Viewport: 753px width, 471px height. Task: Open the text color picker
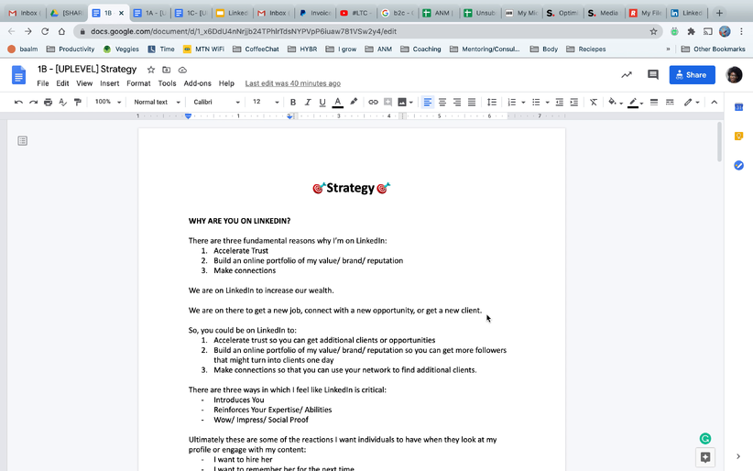[x=338, y=102]
